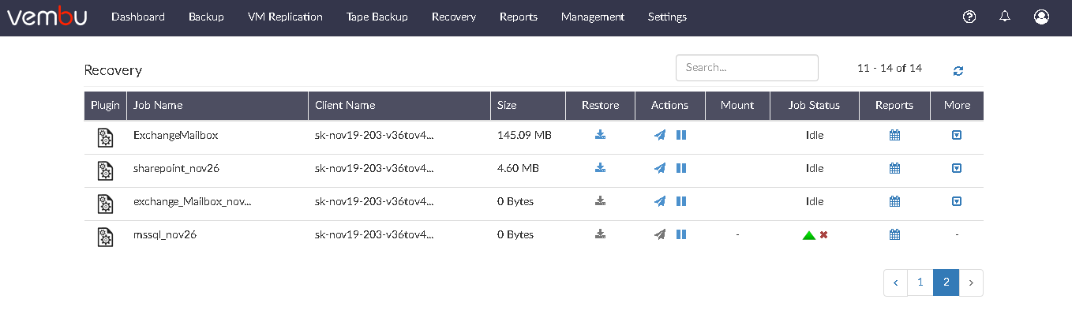Image resolution: width=1072 pixels, height=333 pixels.
Task: Abort the mssql_nov26 job with red X
Action: [823, 234]
